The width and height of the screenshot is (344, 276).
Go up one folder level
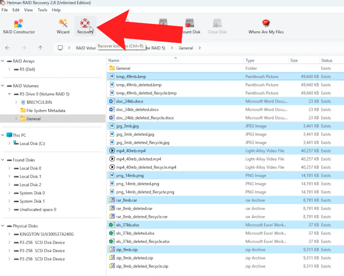coord(40,48)
